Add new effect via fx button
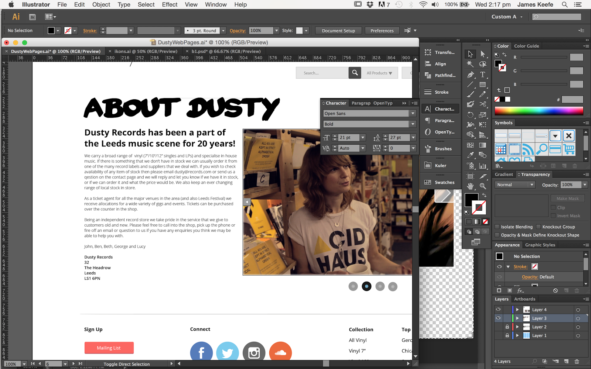Screen dimensions: 591x369 [520, 291]
